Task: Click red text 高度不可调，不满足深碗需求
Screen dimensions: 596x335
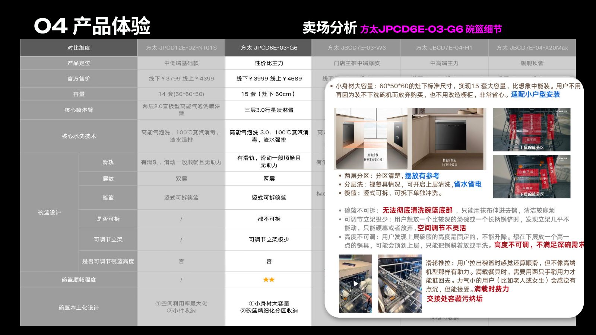Action: point(539,245)
